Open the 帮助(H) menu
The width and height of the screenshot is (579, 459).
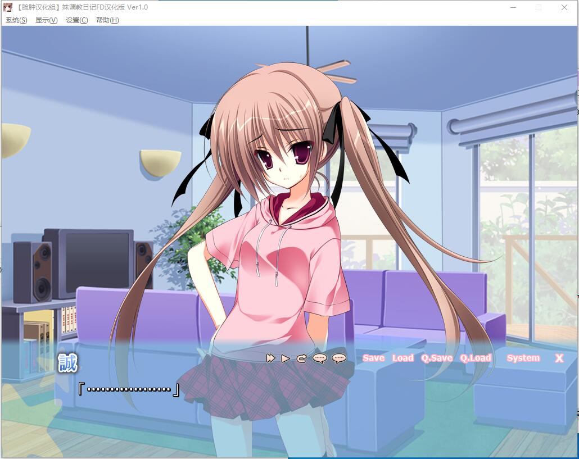pyautogui.click(x=107, y=20)
